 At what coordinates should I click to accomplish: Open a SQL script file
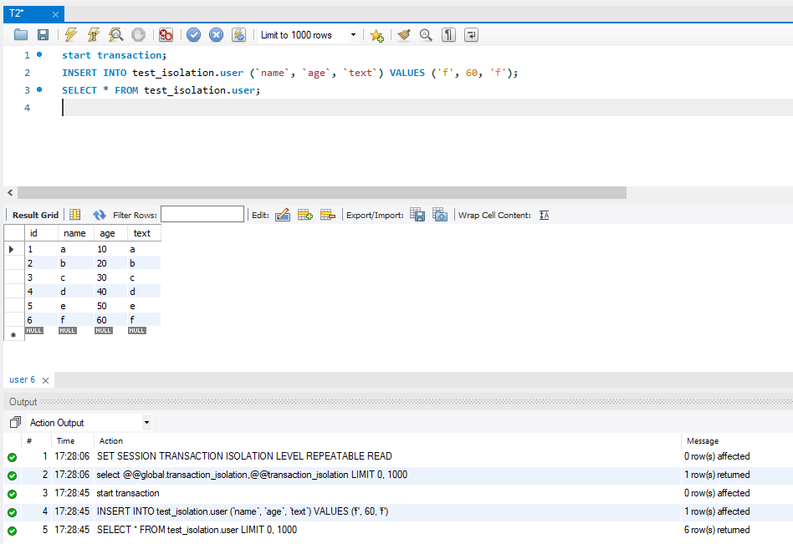(21, 35)
